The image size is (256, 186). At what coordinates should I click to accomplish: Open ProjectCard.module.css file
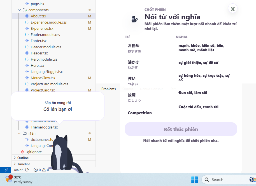coord(53,84)
